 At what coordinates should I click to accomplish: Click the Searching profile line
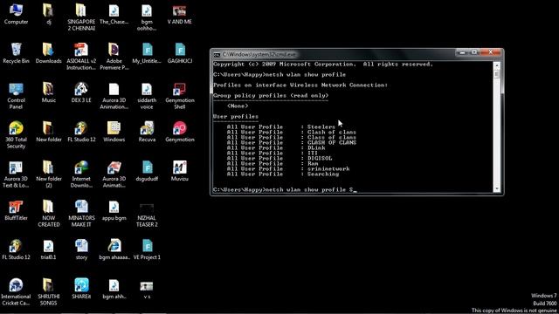283,174
